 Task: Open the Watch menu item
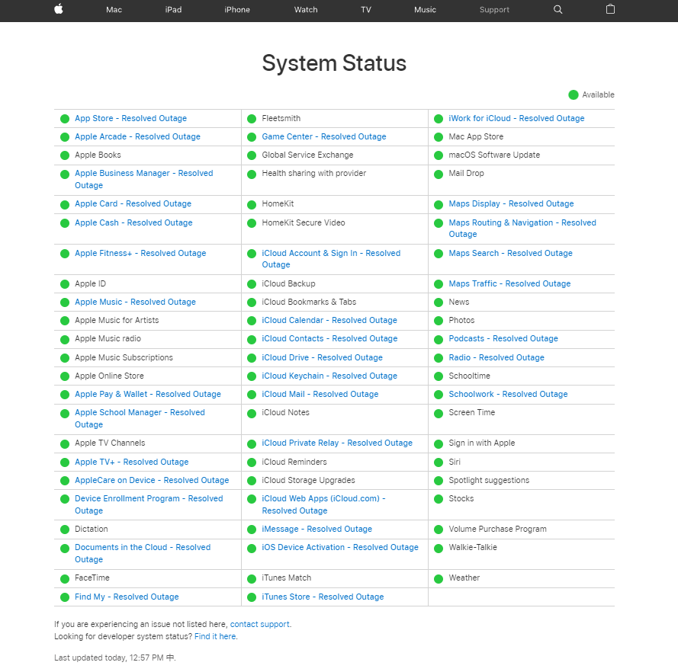[x=306, y=9]
